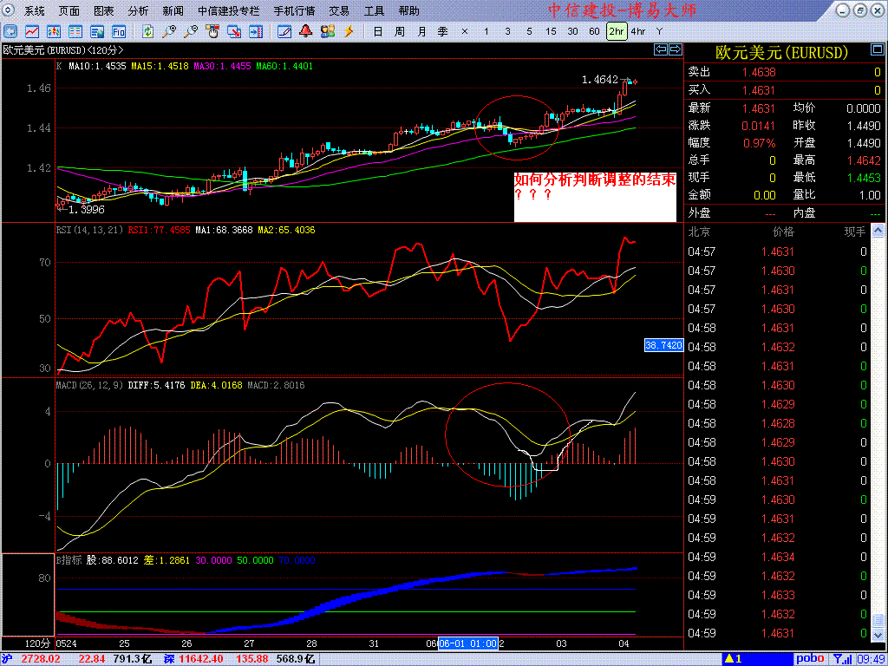
Task: Click the 最高 value 1.4642 in quote panel
Action: point(864,160)
